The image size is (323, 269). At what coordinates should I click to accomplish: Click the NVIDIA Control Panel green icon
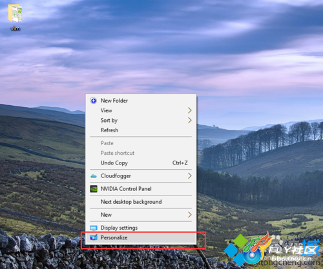coord(94,189)
